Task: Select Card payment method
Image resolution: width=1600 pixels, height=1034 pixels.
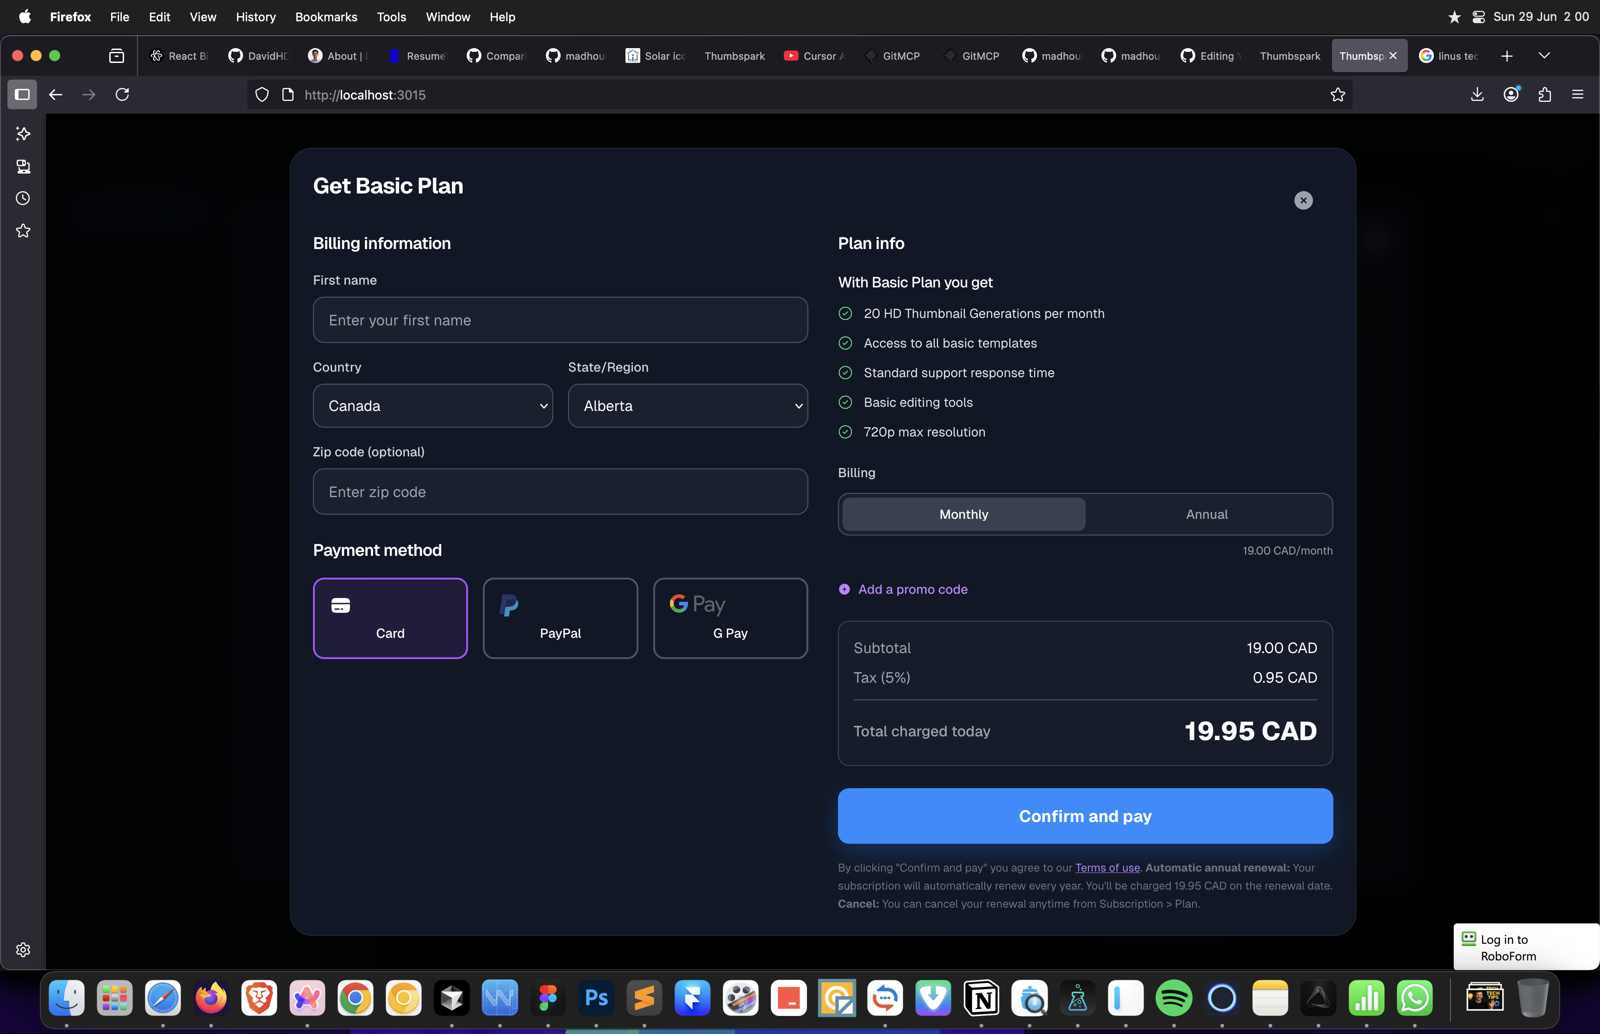Action: click(x=390, y=618)
